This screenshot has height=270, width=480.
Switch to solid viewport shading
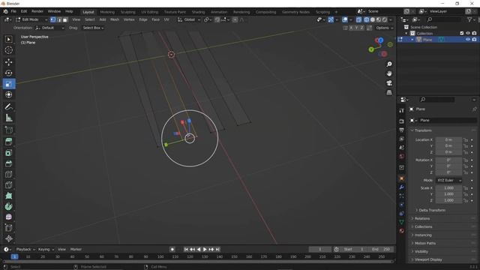click(x=373, y=19)
